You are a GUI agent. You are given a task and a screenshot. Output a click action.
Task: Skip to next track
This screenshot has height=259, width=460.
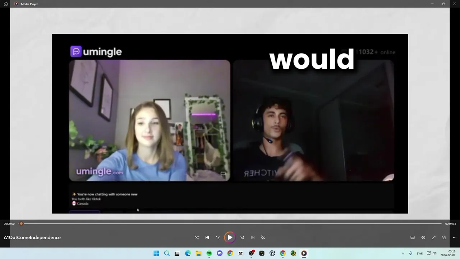click(x=253, y=237)
